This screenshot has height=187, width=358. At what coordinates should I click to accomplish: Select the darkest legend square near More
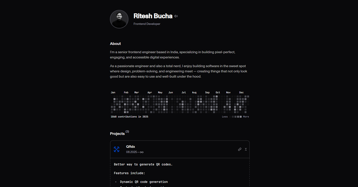(240, 116)
